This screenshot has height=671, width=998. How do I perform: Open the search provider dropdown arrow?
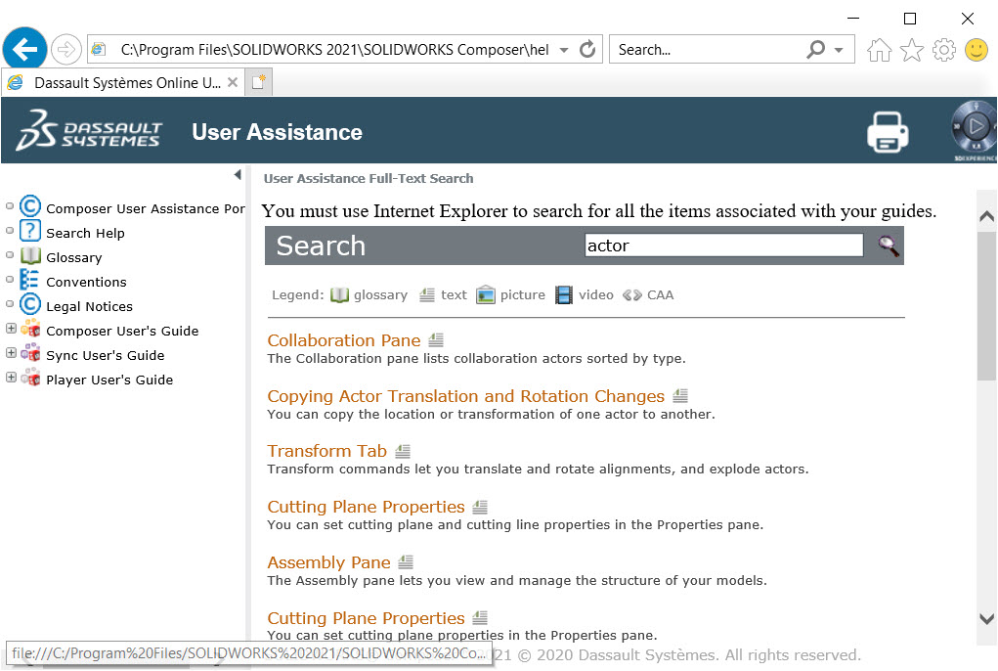pyautogui.click(x=839, y=50)
